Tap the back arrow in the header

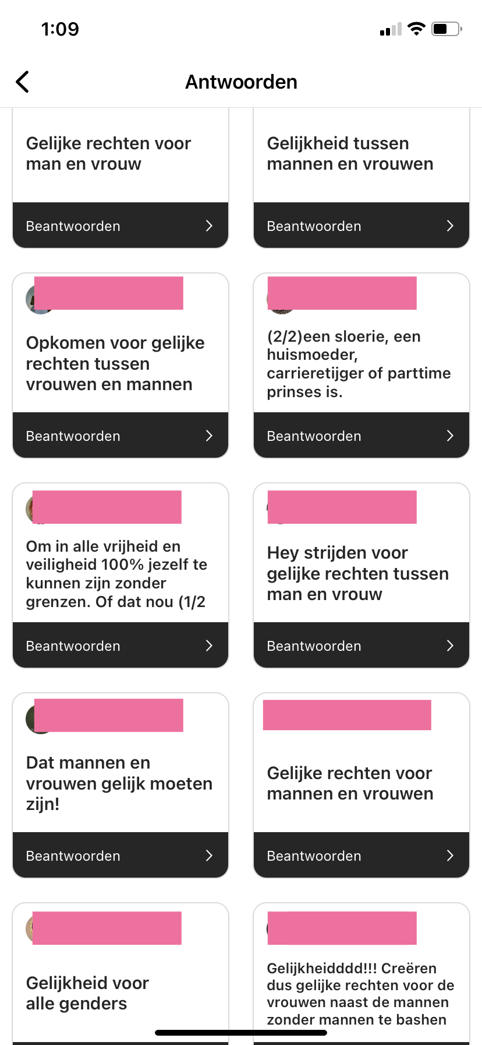[23, 82]
